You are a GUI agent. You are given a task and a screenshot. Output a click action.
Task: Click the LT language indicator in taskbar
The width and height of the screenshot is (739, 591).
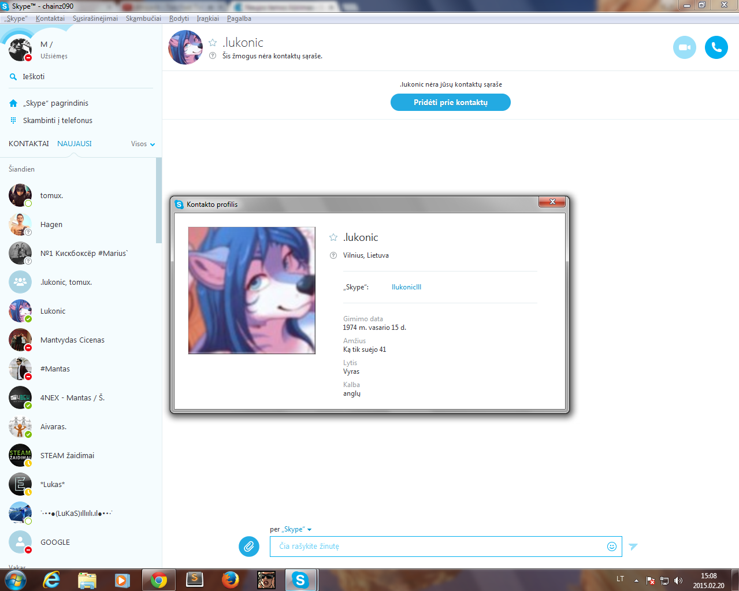[x=620, y=579]
